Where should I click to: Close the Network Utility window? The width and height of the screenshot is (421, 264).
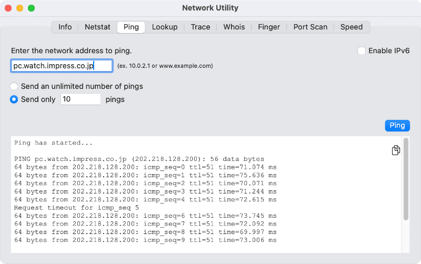click(x=8, y=8)
